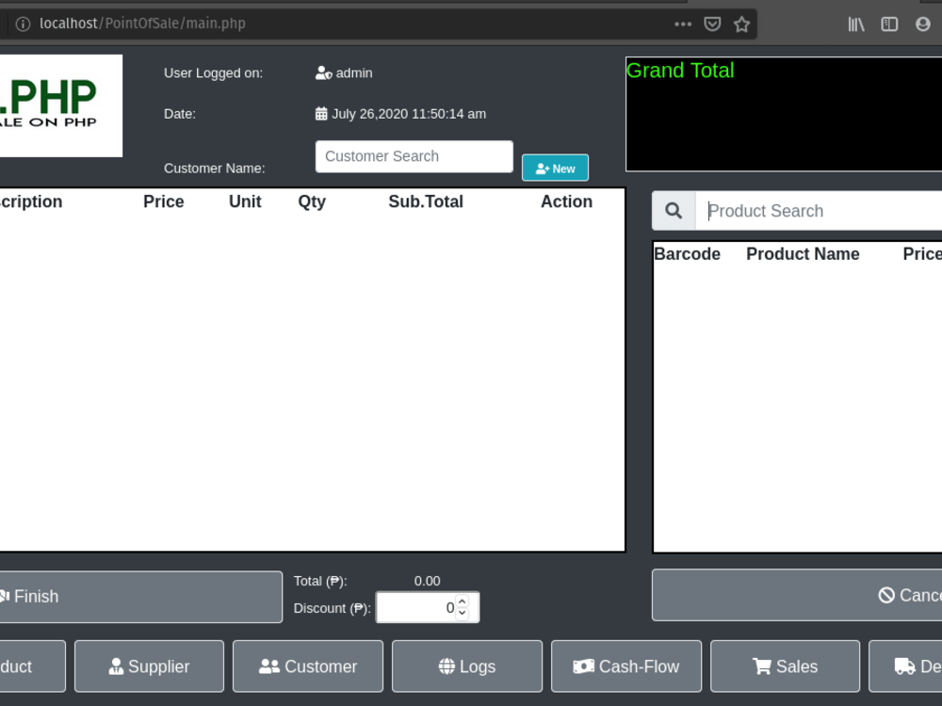Toggle the tracking protection shield
This screenshot has height=706, width=942.
click(712, 24)
